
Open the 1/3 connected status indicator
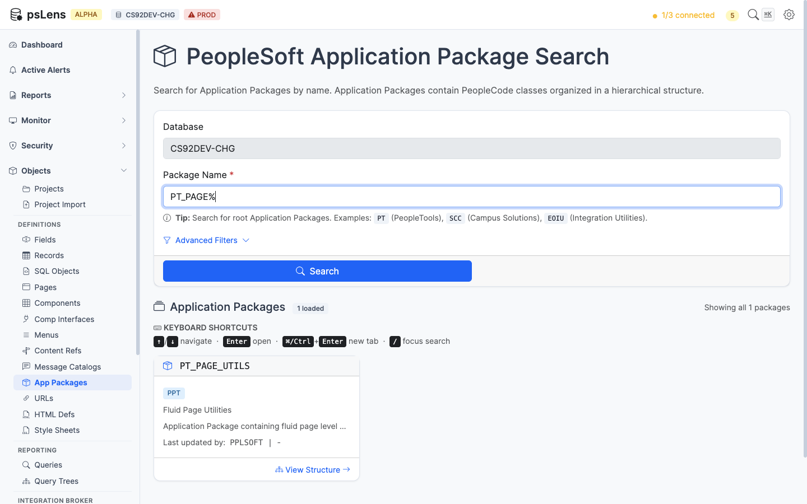[683, 15]
